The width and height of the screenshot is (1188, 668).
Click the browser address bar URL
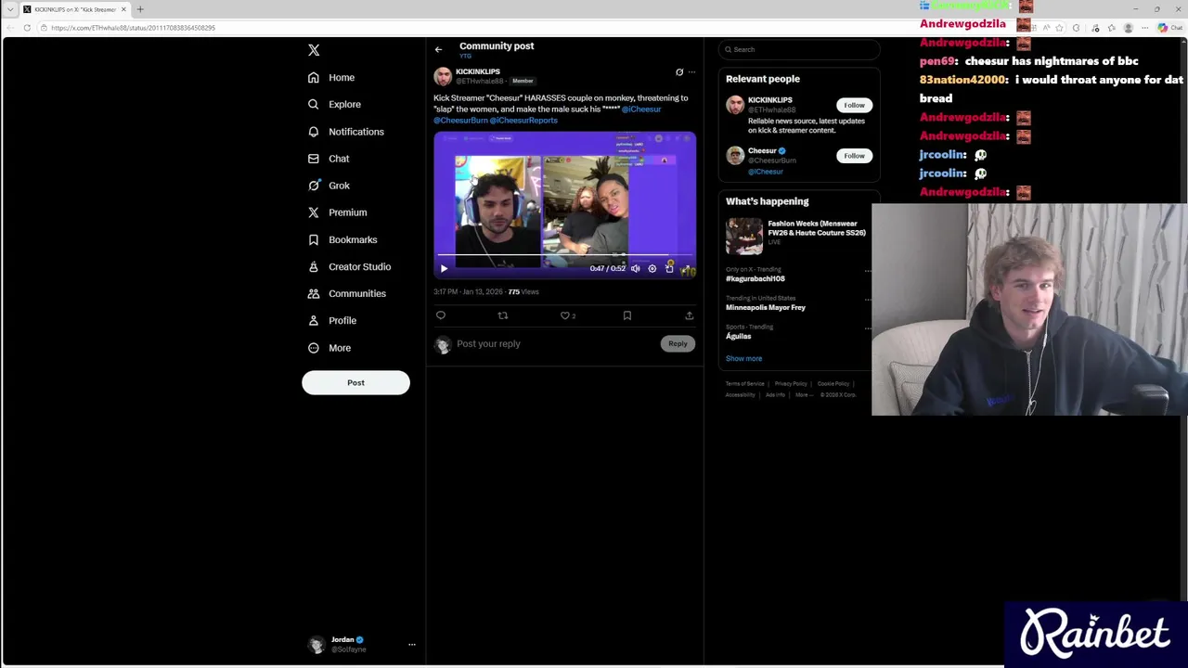point(134,28)
